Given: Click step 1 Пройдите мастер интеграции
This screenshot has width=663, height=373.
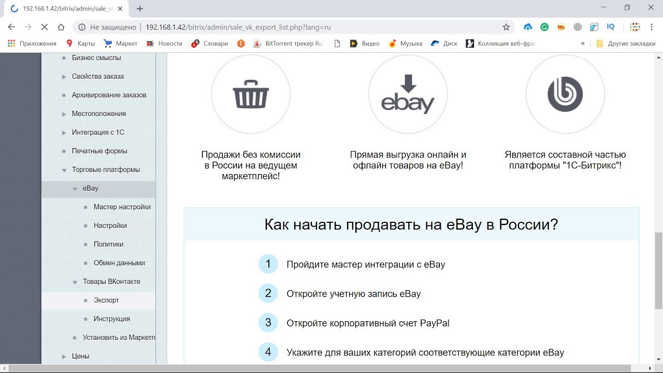Looking at the screenshot, I should pos(366,264).
